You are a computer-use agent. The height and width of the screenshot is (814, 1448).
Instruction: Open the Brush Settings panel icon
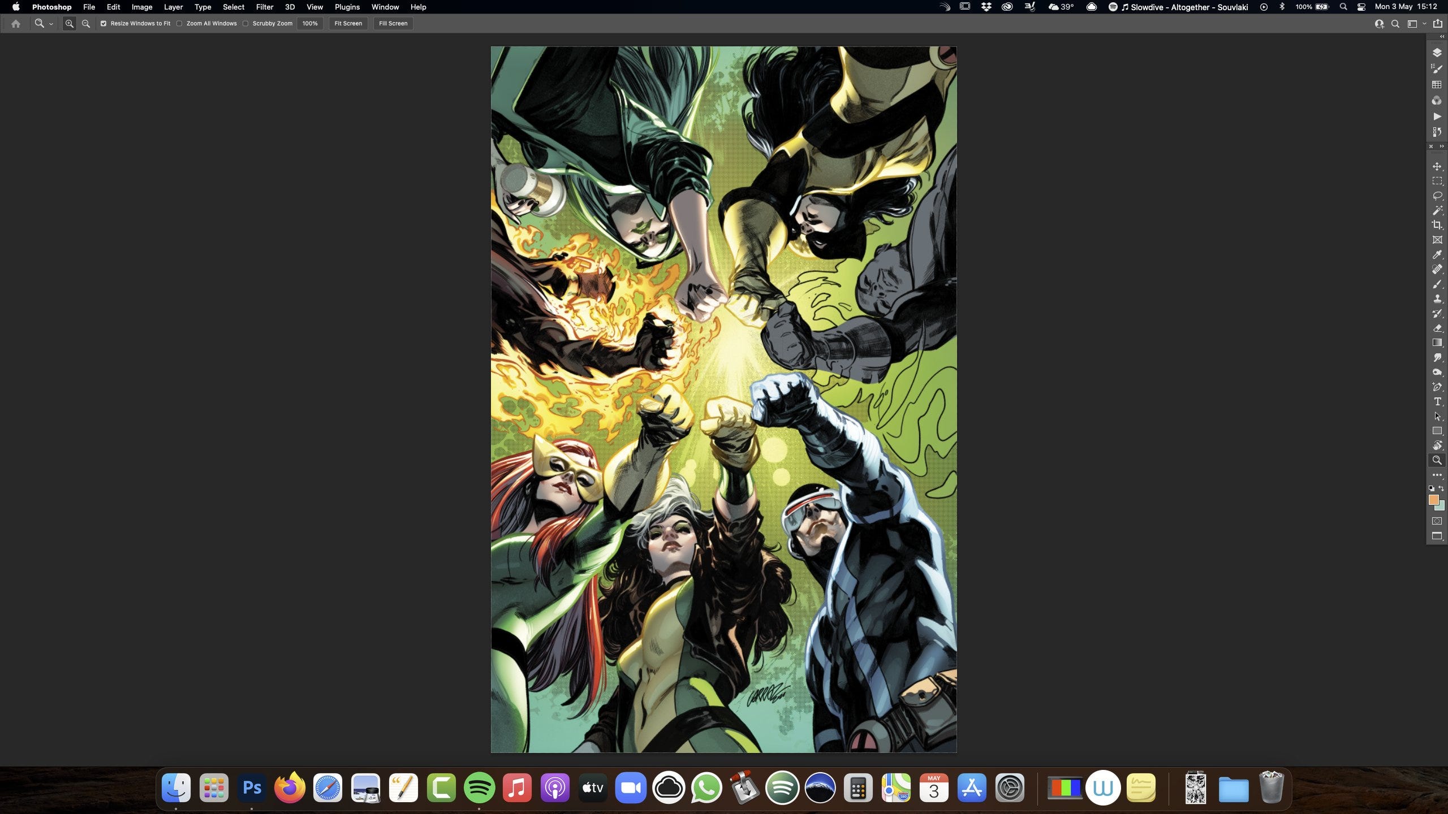1437,68
